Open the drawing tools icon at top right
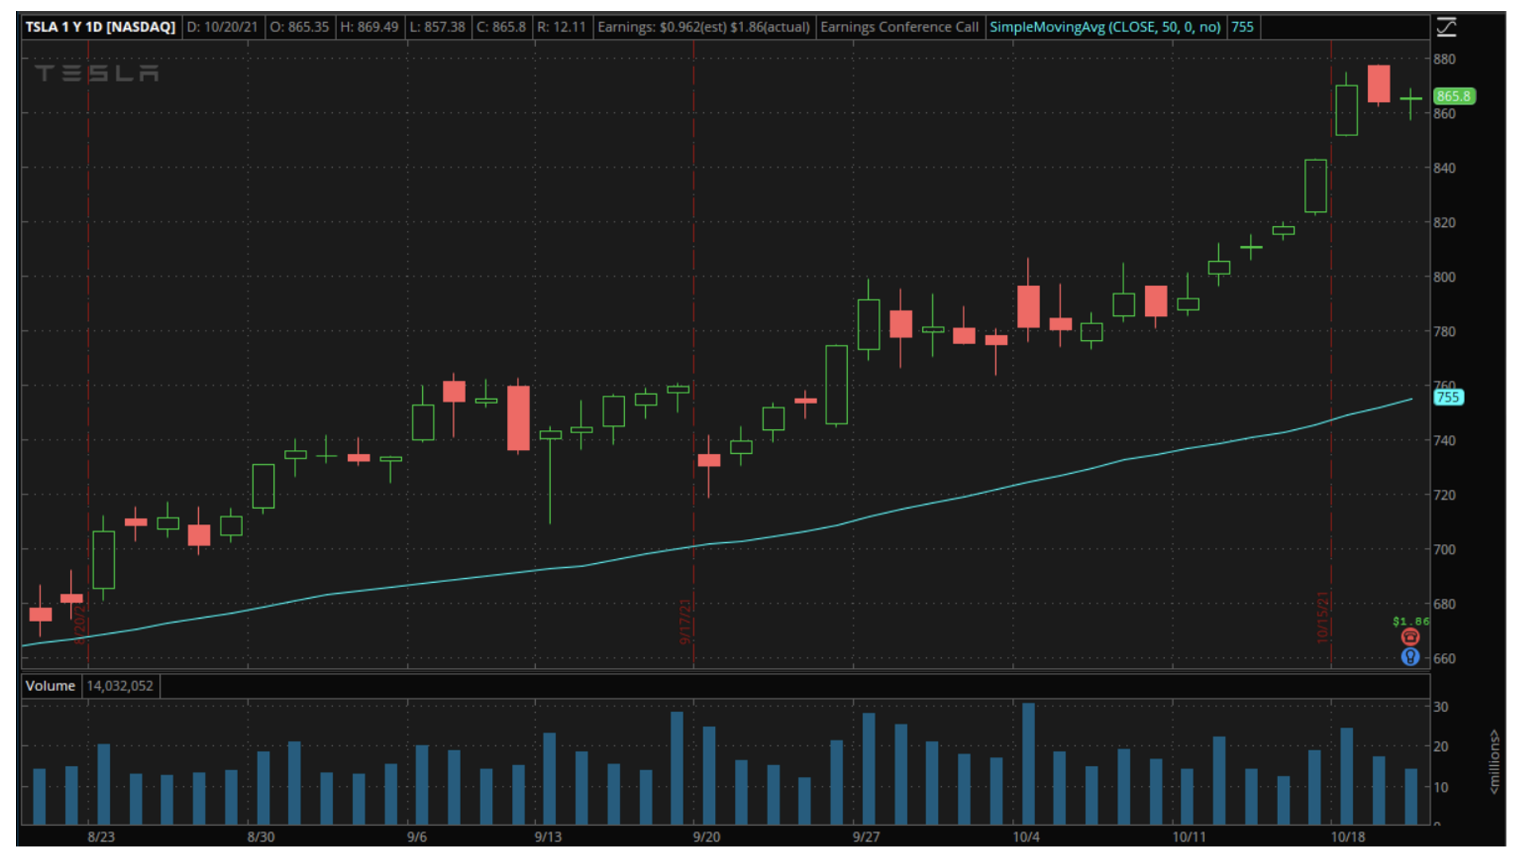This screenshot has height=860, width=1524. click(1446, 27)
